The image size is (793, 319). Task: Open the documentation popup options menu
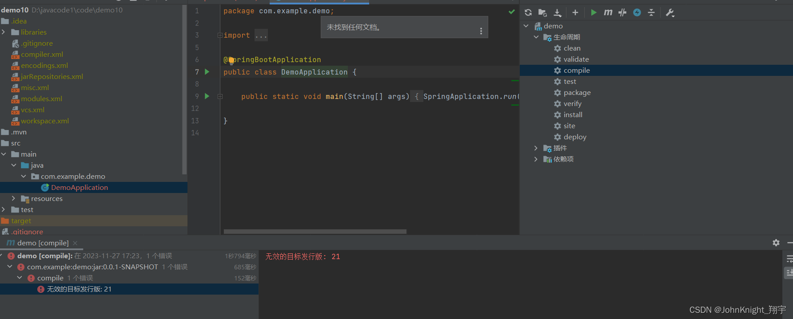[x=481, y=31]
